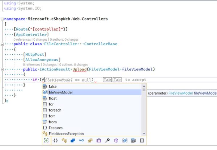The width and height of the screenshot is (217, 150).
Task: Open '0 changes' CodeLens above Upload method
Action: [50, 64]
